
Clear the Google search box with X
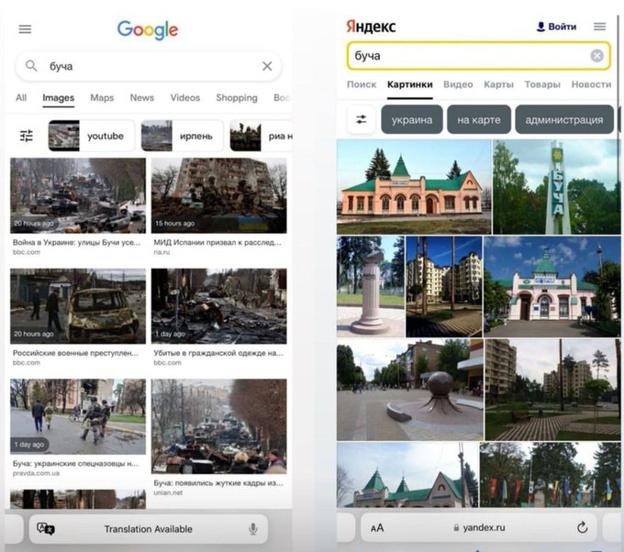[267, 66]
